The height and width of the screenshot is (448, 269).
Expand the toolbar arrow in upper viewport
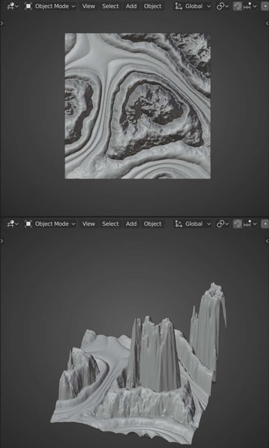point(2,23)
